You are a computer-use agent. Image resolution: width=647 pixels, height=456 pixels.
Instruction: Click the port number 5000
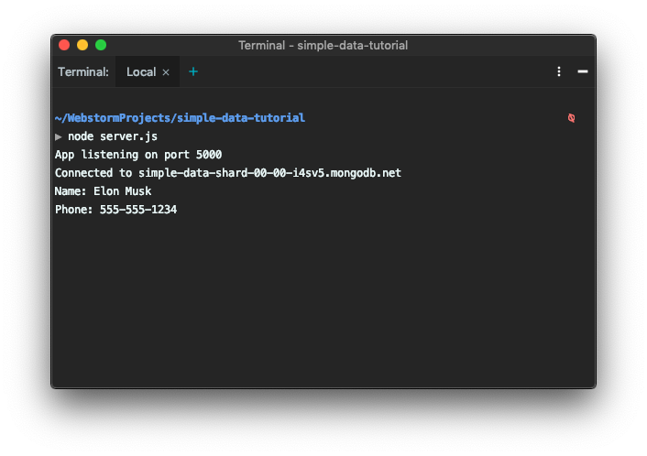tap(209, 155)
